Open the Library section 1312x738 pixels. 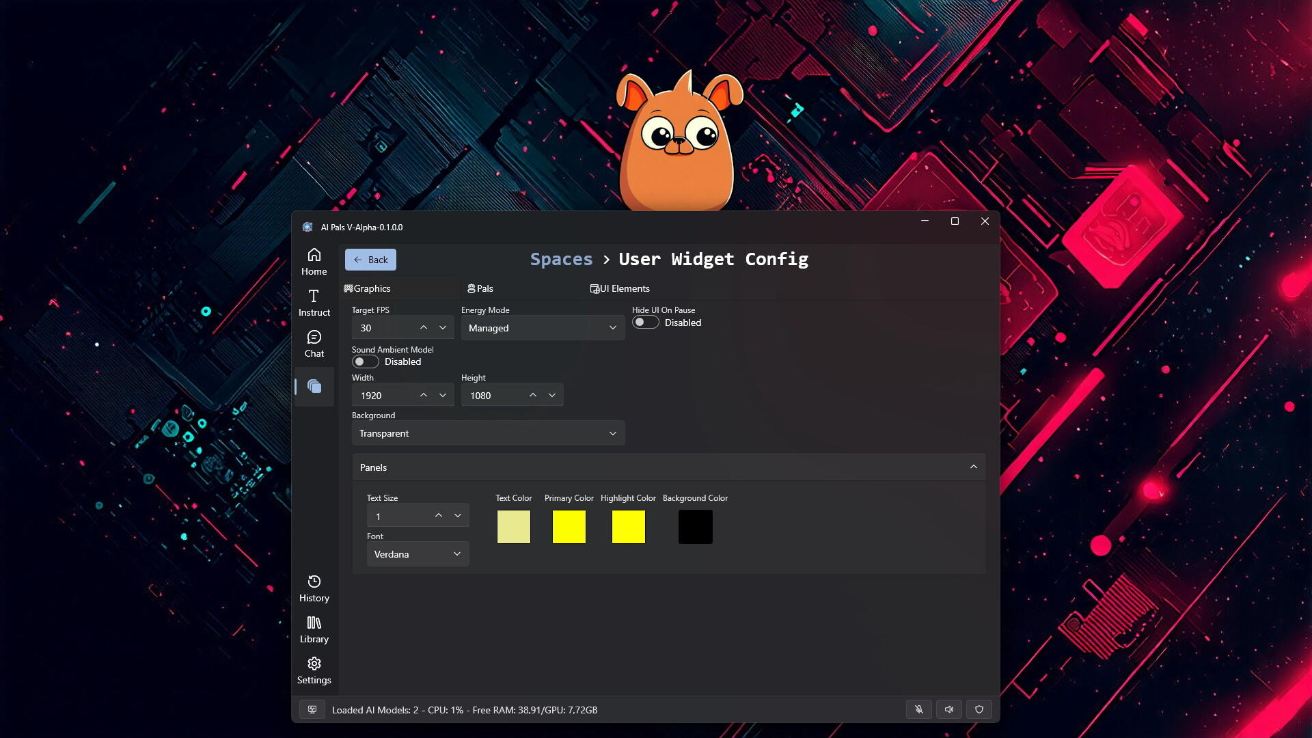[x=314, y=629]
